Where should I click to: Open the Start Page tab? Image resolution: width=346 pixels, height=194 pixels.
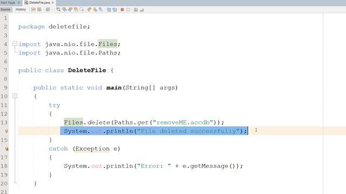click(8, 3)
